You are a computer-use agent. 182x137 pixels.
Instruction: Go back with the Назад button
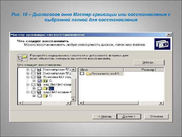click(105, 116)
